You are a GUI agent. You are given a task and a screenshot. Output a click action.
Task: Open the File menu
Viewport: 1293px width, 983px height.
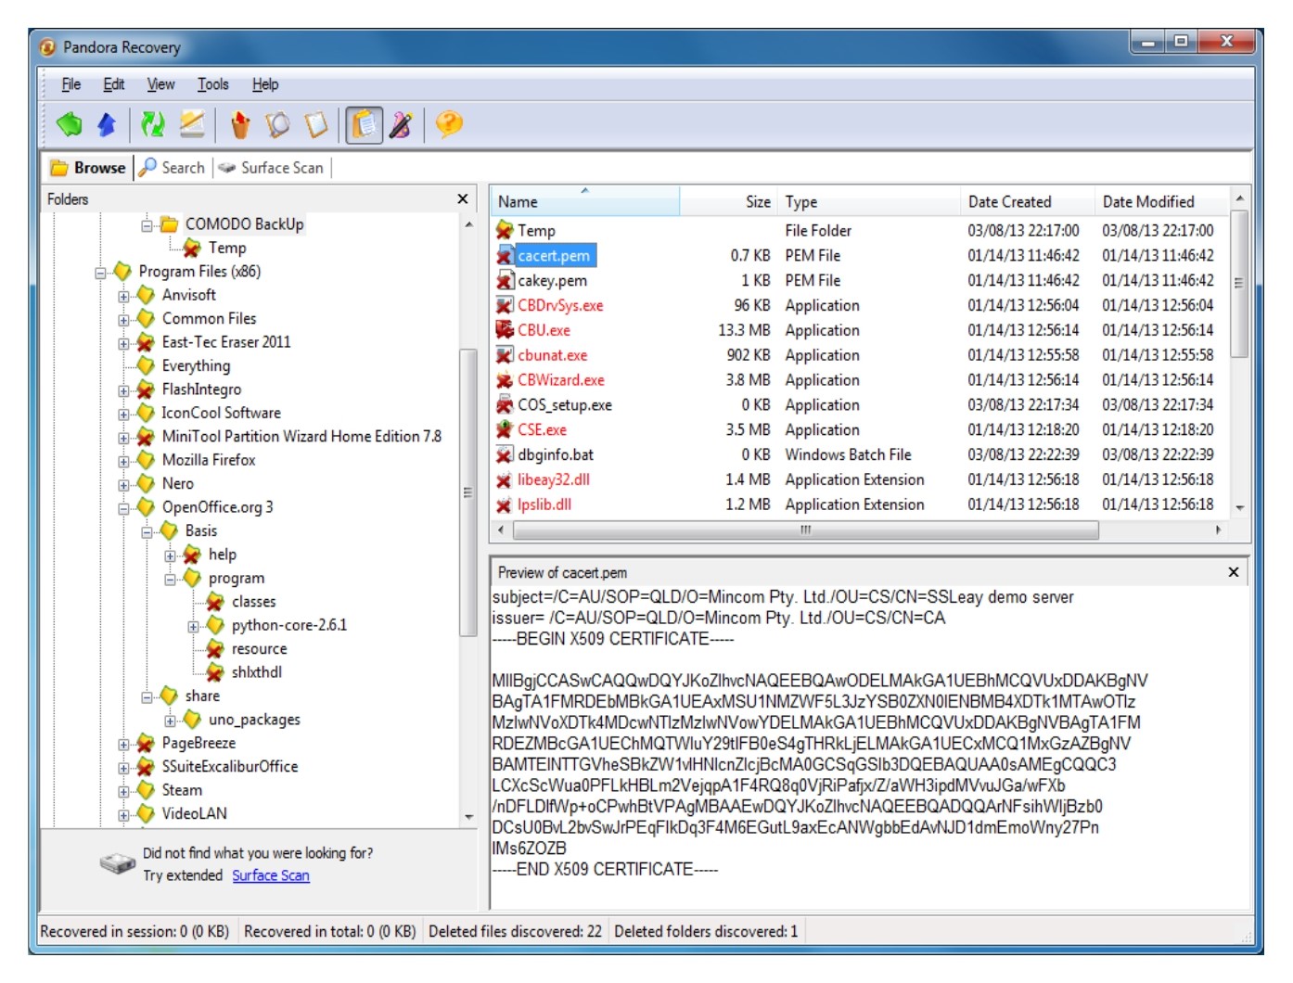(x=71, y=84)
